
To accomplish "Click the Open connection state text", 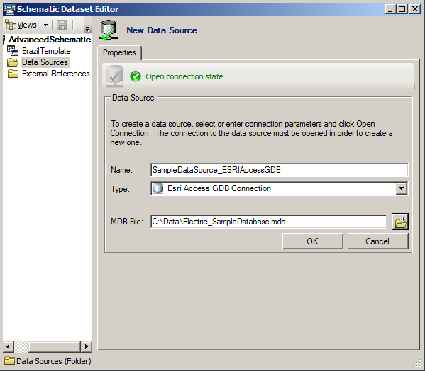I will point(184,76).
